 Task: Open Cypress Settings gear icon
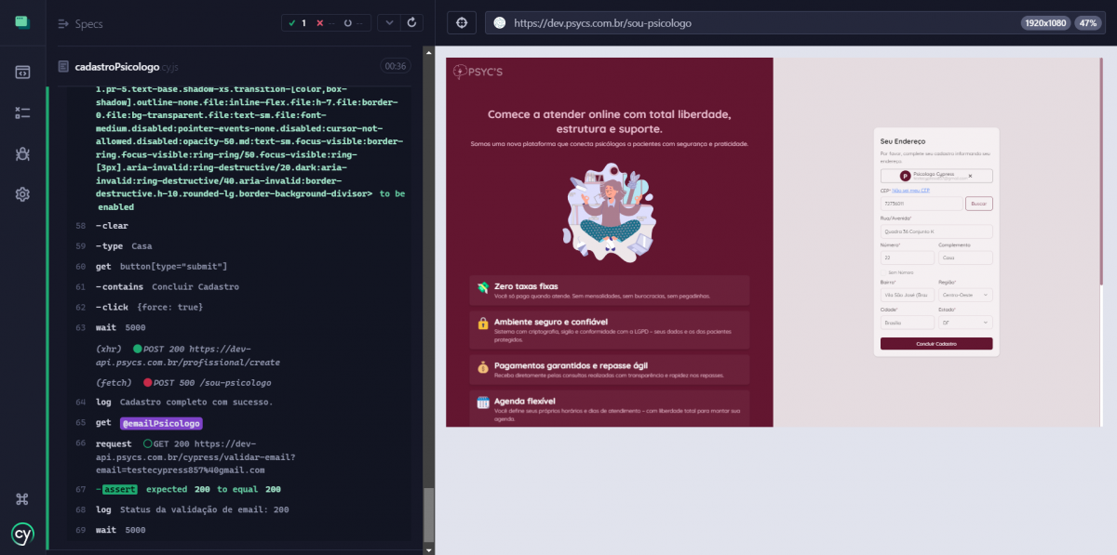point(22,193)
